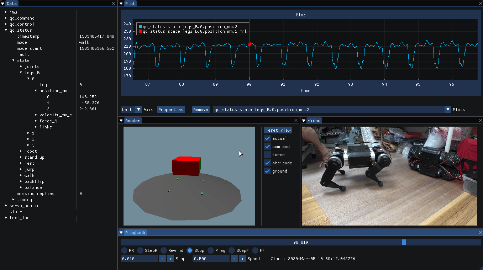Viewport: 483px width, 270px height.
Task: Click the playback timeline slider handle
Action: [404, 242]
